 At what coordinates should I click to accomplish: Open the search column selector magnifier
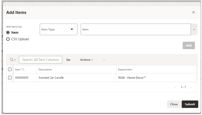(13, 60)
